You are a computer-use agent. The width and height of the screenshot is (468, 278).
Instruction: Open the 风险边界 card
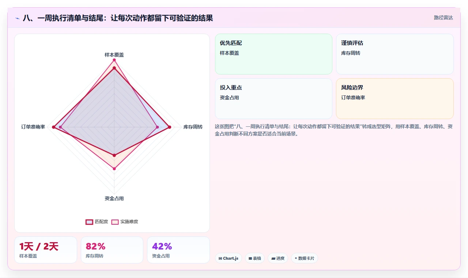click(x=395, y=99)
